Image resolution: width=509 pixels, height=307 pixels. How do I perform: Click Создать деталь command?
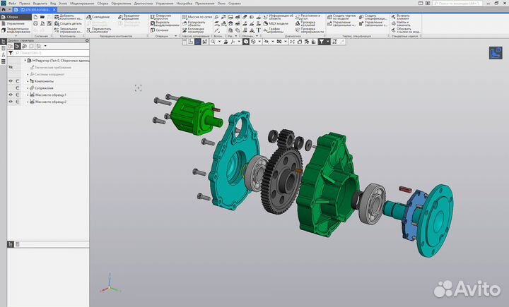point(68,24)
